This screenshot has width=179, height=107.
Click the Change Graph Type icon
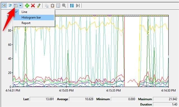point(16,5)
